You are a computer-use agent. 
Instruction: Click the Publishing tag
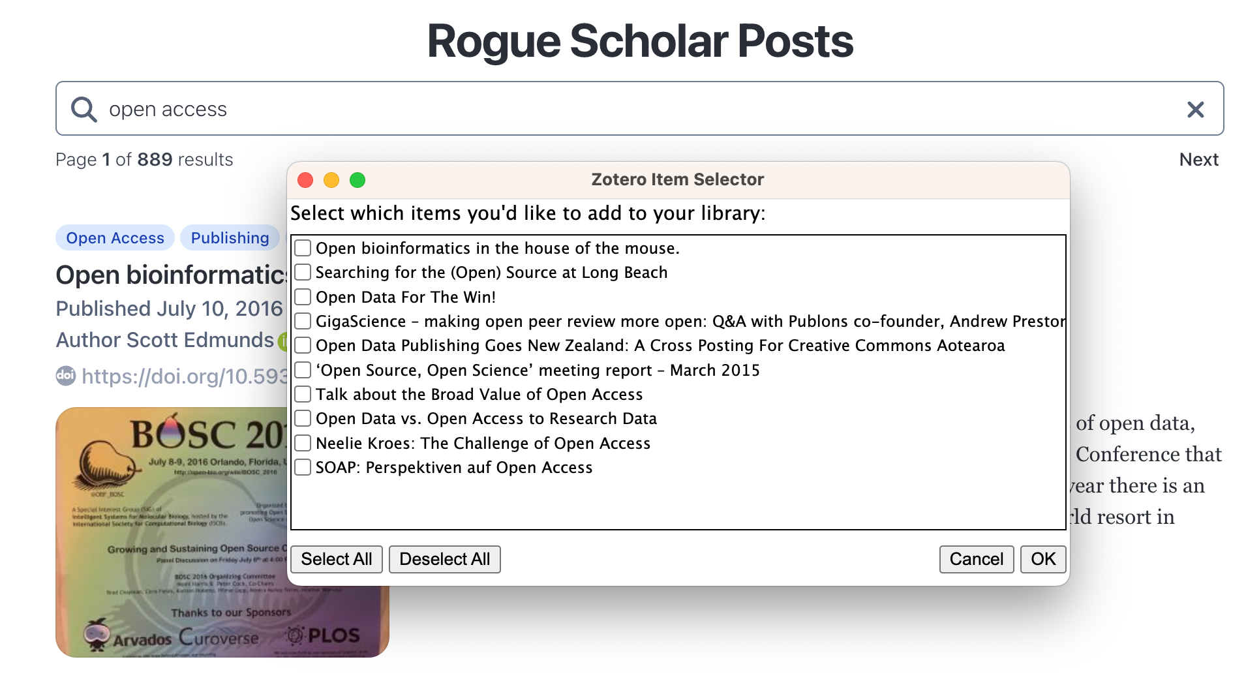(230, 238)
